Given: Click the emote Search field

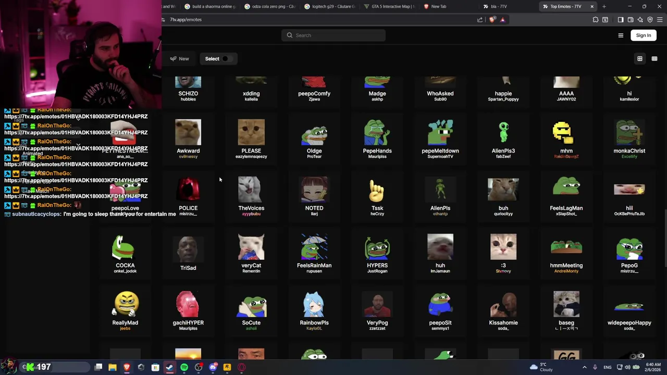Looking at the screenshot, I should 333,35.
